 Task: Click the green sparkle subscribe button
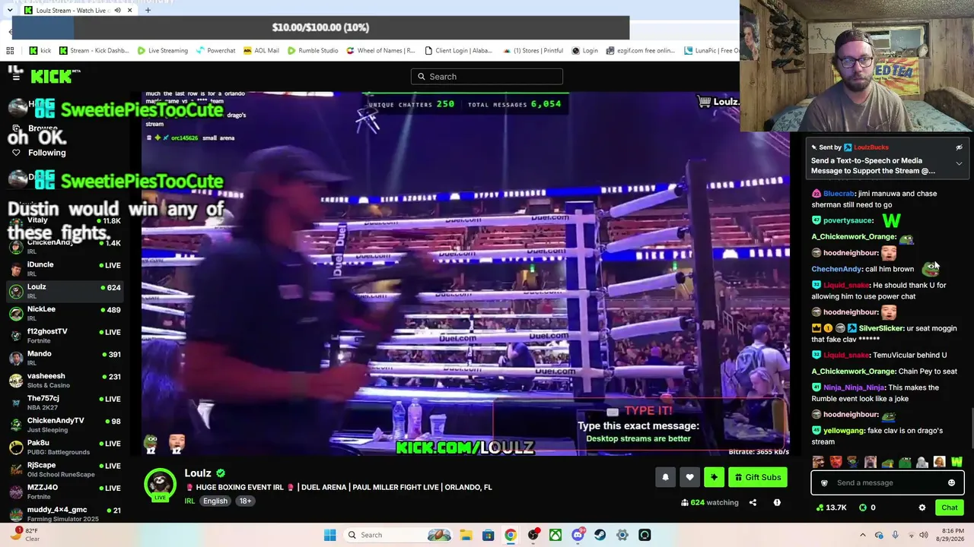[x=714, y=477]
